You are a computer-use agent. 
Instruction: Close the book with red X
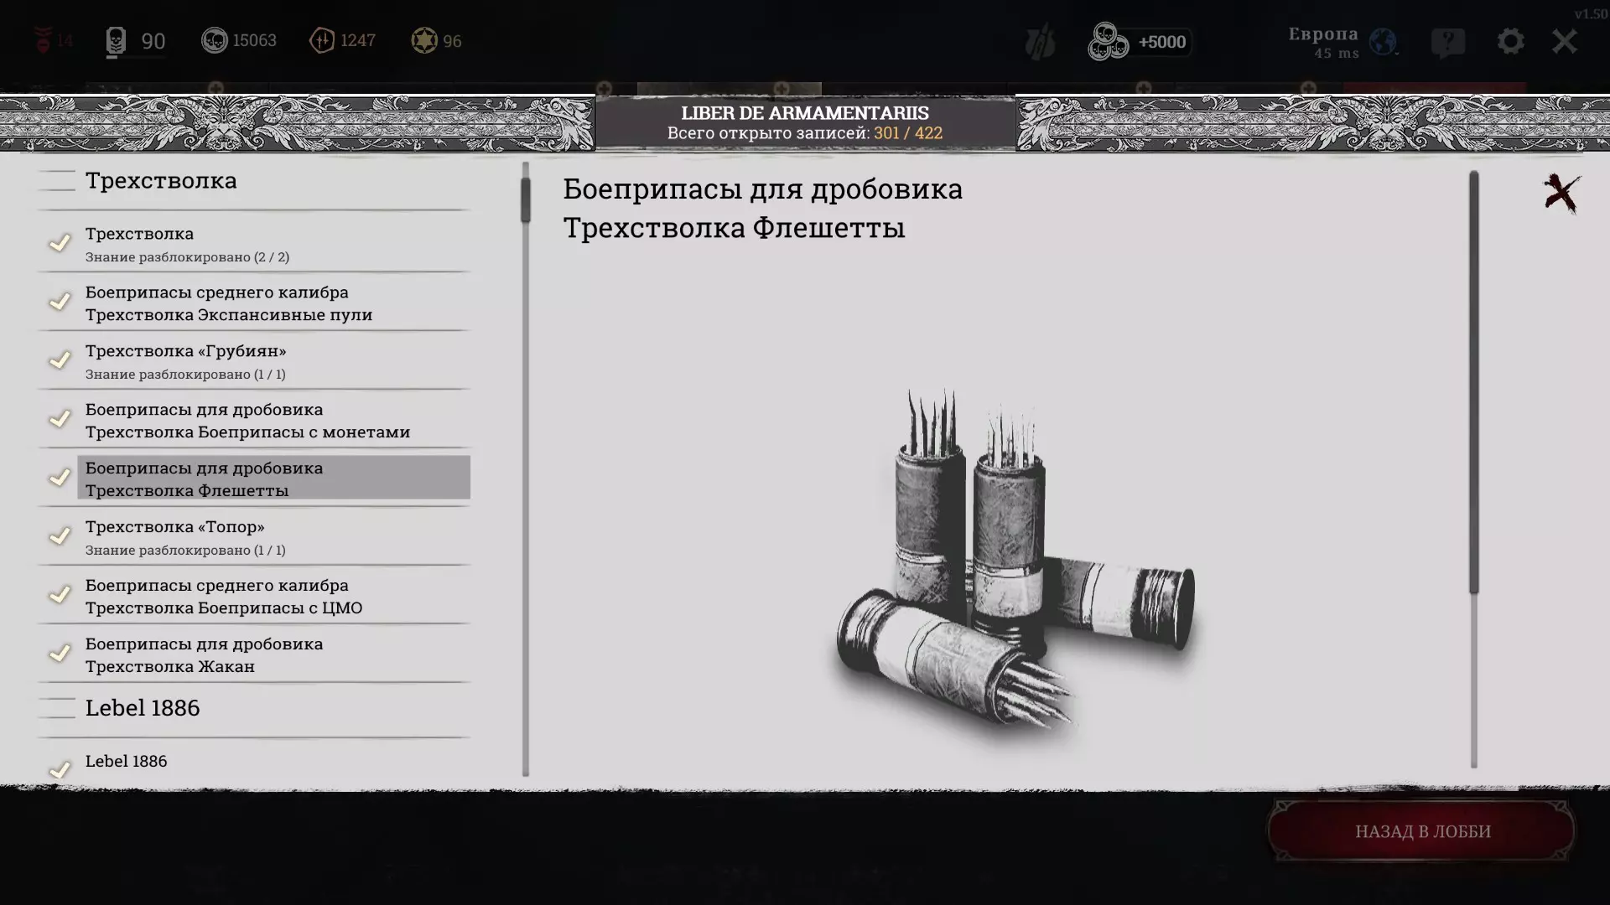click(x=1561, y=194)
